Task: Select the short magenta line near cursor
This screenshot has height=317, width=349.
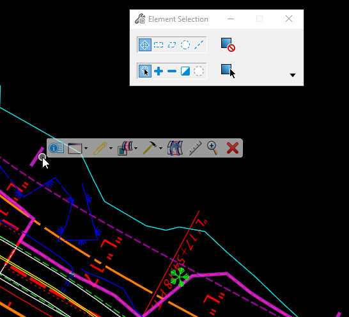Action: click(x=37, y=157)
